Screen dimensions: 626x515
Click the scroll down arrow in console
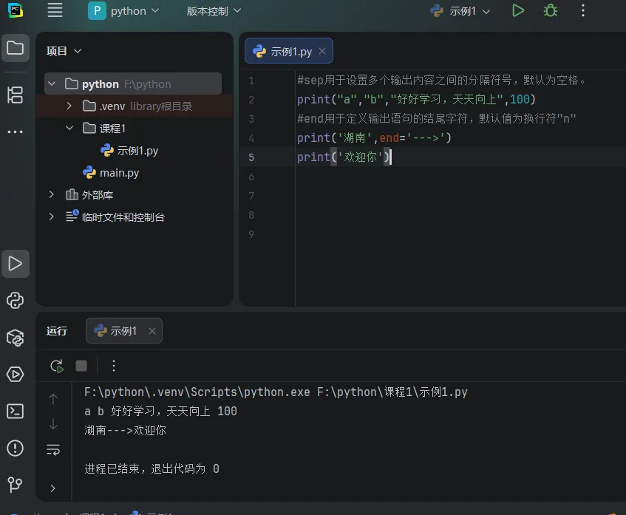pos(53,424)
